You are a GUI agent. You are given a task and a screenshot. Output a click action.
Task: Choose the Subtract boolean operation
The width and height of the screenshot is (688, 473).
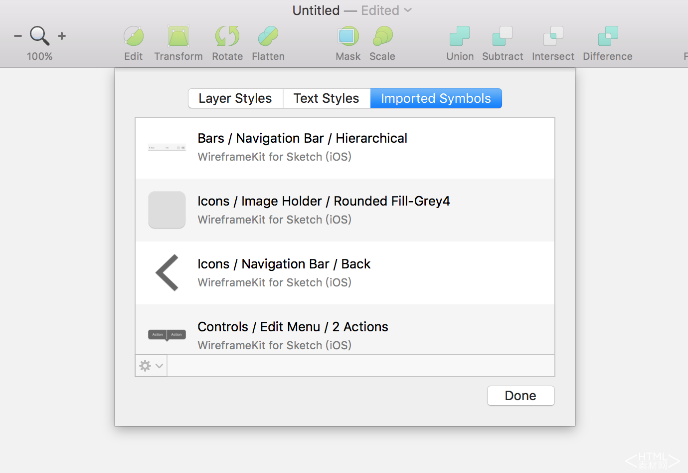click(503, 36)
